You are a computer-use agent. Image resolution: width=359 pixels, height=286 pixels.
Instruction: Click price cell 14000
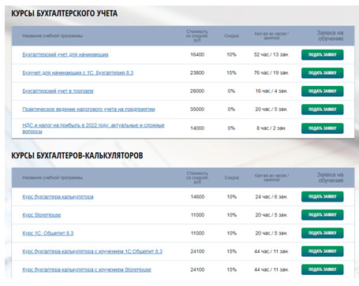(197, 128)
